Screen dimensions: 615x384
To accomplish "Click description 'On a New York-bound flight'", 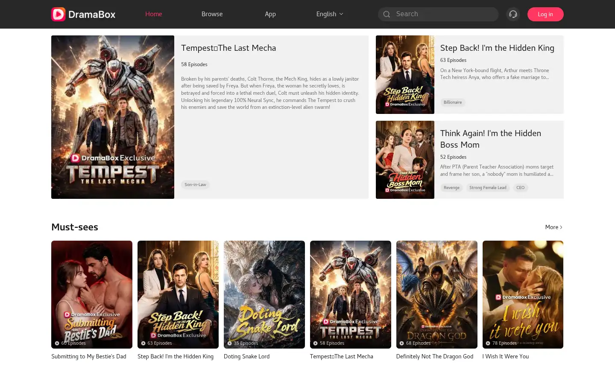I will pyautogui.click(x=495, y=74).
